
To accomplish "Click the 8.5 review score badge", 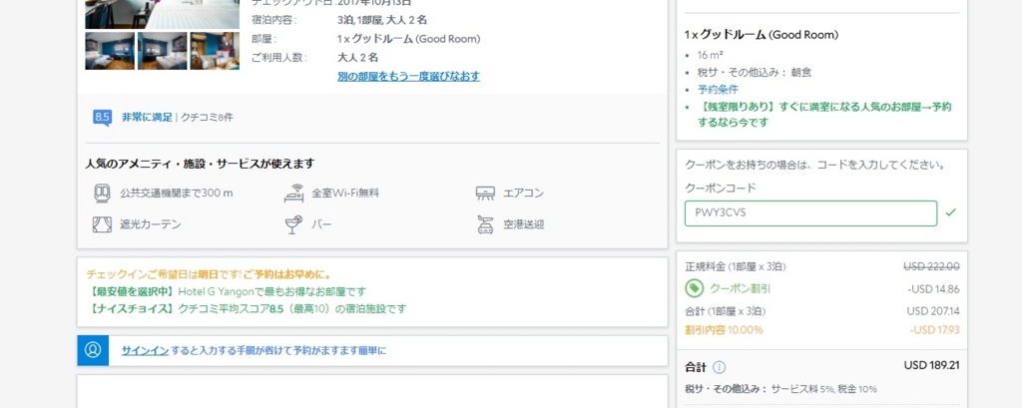I will pyautogui.click(x=102, y=118).
